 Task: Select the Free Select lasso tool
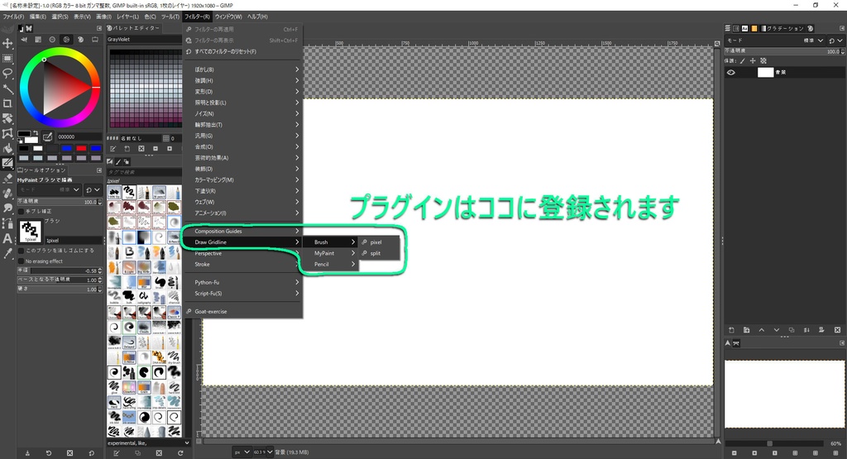[x=7, y=73]
